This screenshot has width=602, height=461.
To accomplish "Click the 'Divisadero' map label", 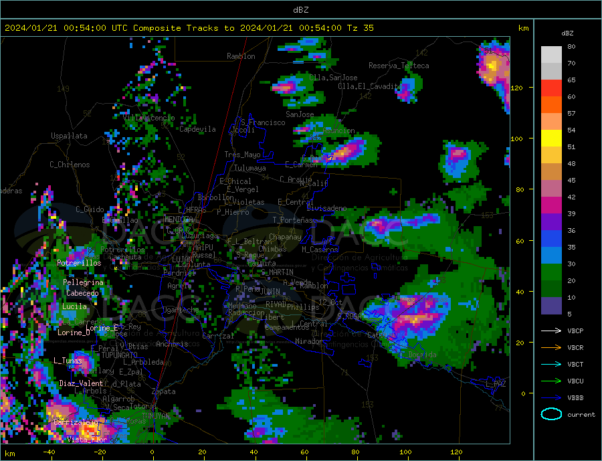I will click(x=326, y=208).
